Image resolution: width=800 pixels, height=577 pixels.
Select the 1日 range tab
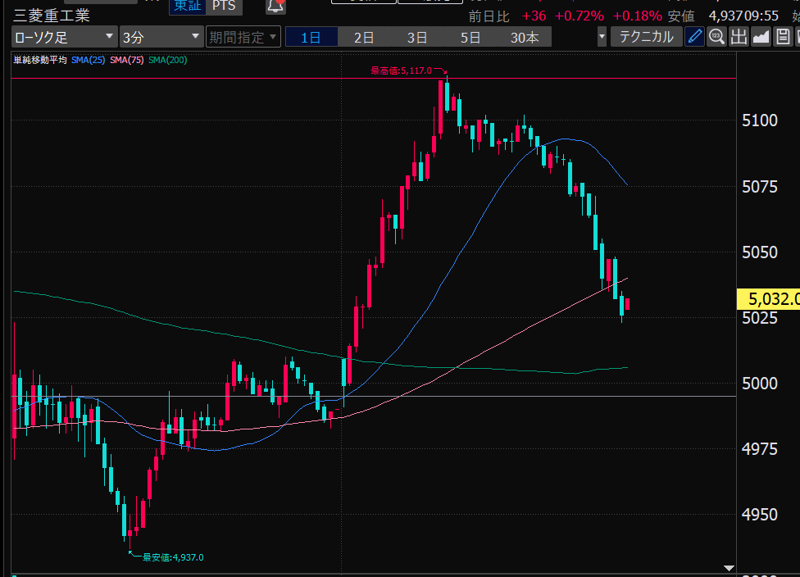coord(311,37)
